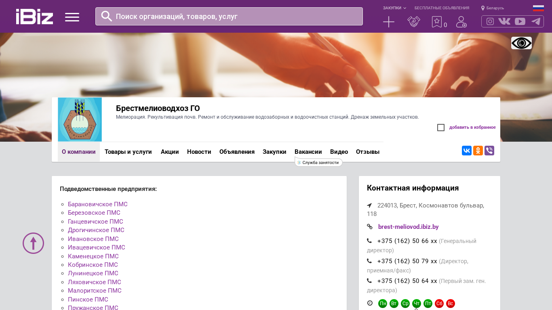Open the Instagram page icon
The height and width of the screenshot is (310, 552).
(x=490, y=21)
